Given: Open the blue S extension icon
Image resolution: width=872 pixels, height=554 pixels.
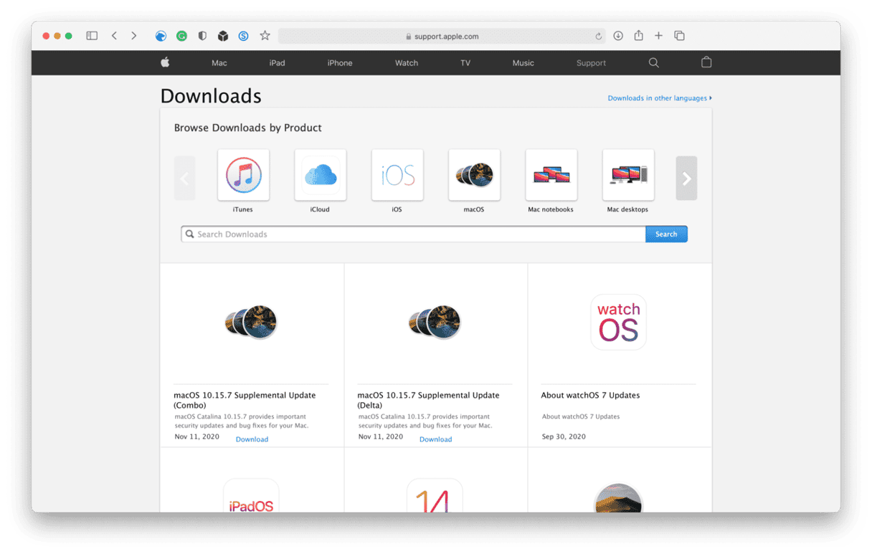Looking at the screenshot, I should pyautogui.click(x=244, y=36).
